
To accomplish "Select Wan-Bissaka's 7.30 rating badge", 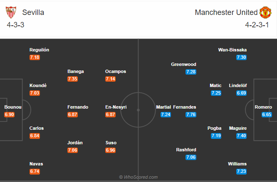I will coord(241,57).
